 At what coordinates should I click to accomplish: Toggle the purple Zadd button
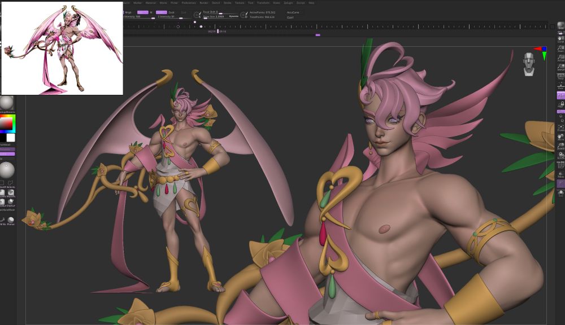point(162,12)
